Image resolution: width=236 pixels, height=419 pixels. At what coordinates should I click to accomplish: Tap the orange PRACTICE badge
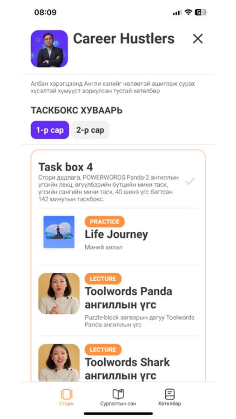[105, 222]
